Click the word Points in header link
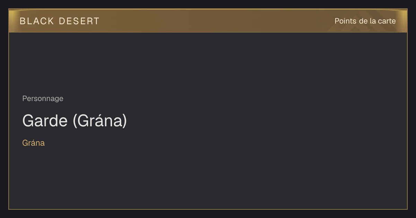416x218 pixels. 345,21
